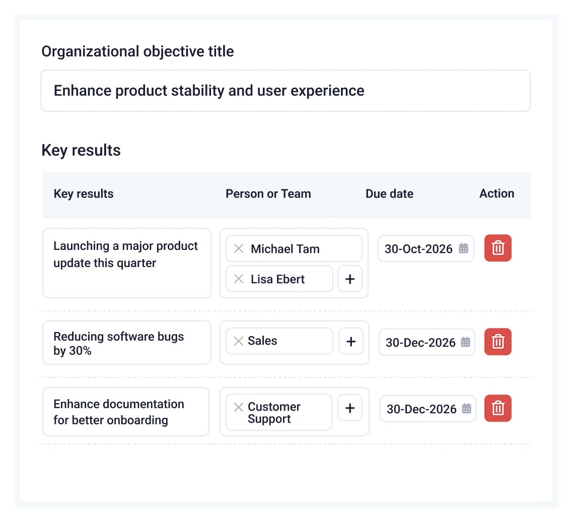
Task: Open the calendar picker for 30-Oct-2026
Action: pos(464,248)
